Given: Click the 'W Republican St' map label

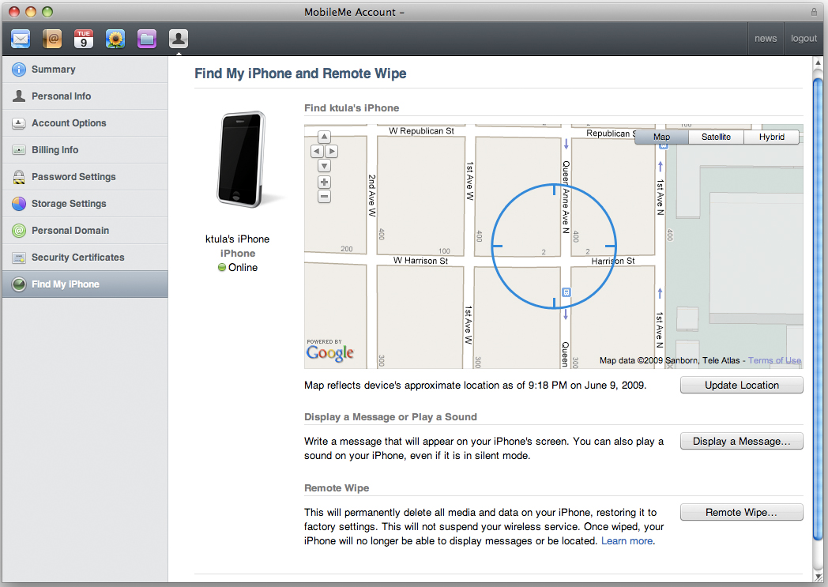Looking at the screenshot, I should (421, 131).
